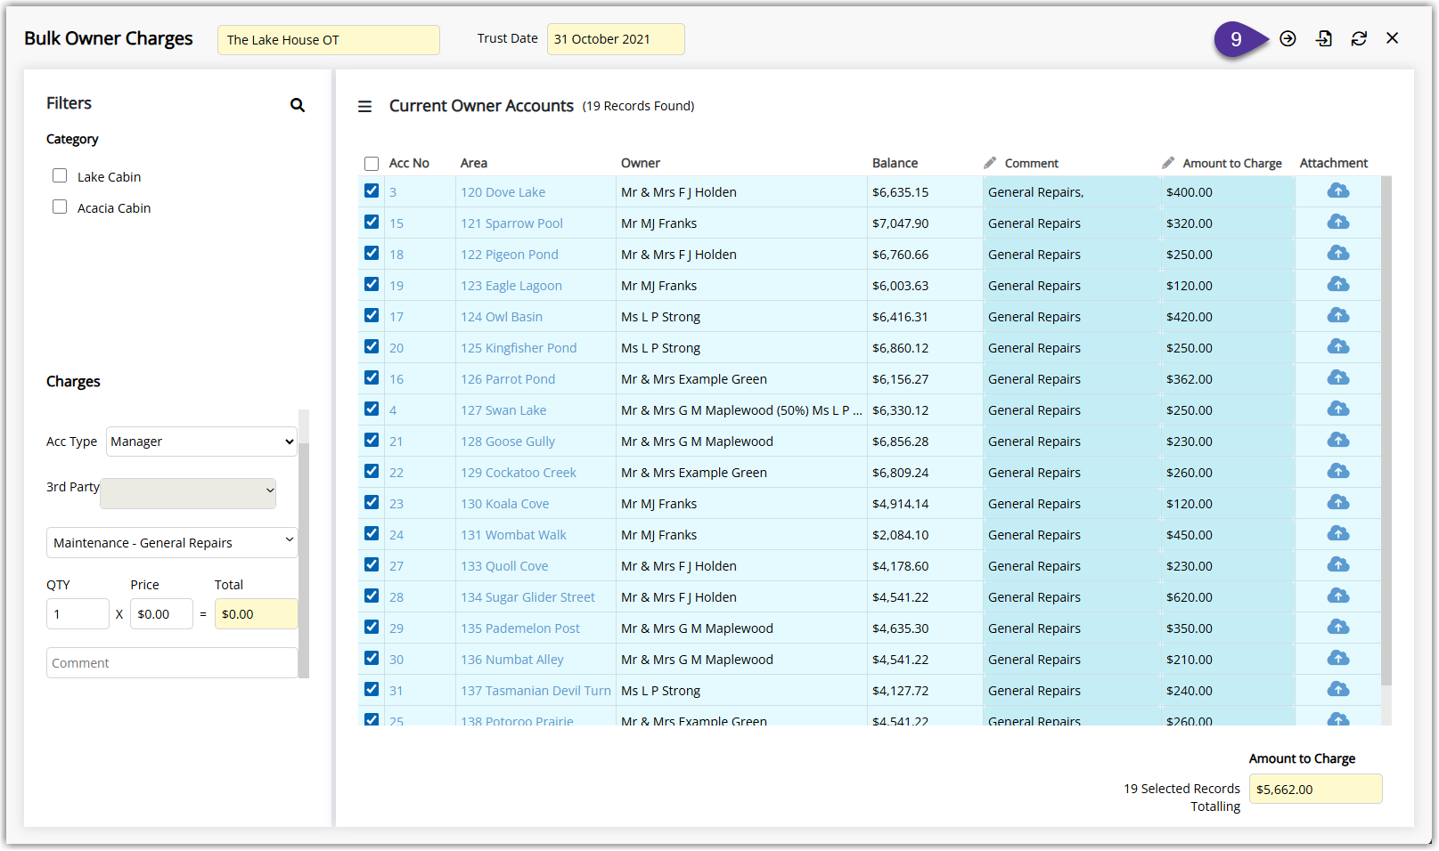Image resolution: width=1439 pixels, height=851 pixels.
Task: Upload attachment for 122 Pigeon Pond row
Action: pyautogui.click(x=1337, y=253)
